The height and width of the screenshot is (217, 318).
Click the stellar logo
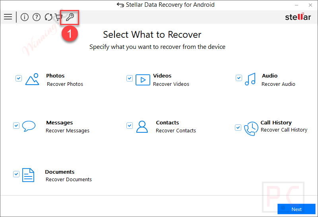[298, 17]
